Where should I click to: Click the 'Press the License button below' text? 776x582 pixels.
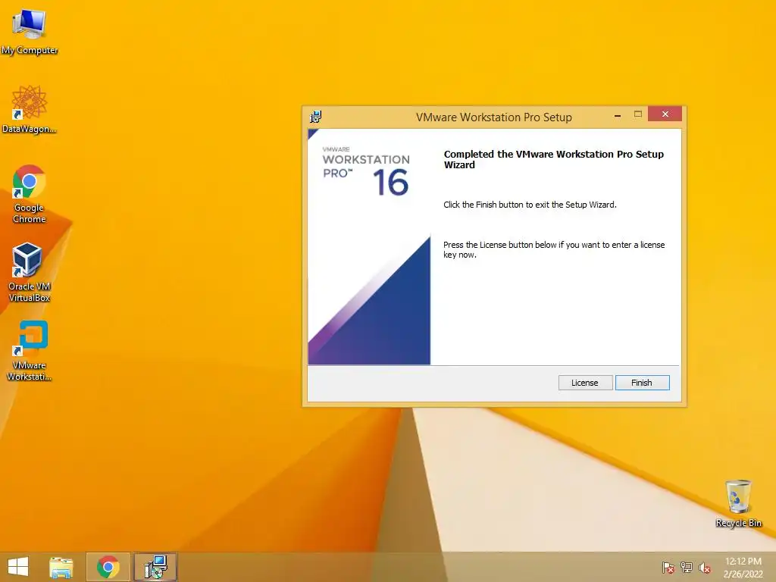click(x=554, y=249)
